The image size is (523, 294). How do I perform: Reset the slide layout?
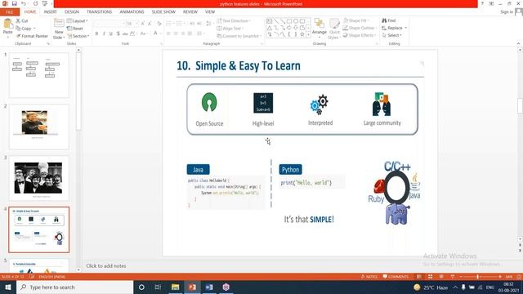point(75,29)
